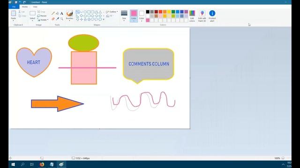Choose the Five-point star shape
This screenshot has width=300, height=168.
pyautogui.click(x=85, y=20)
